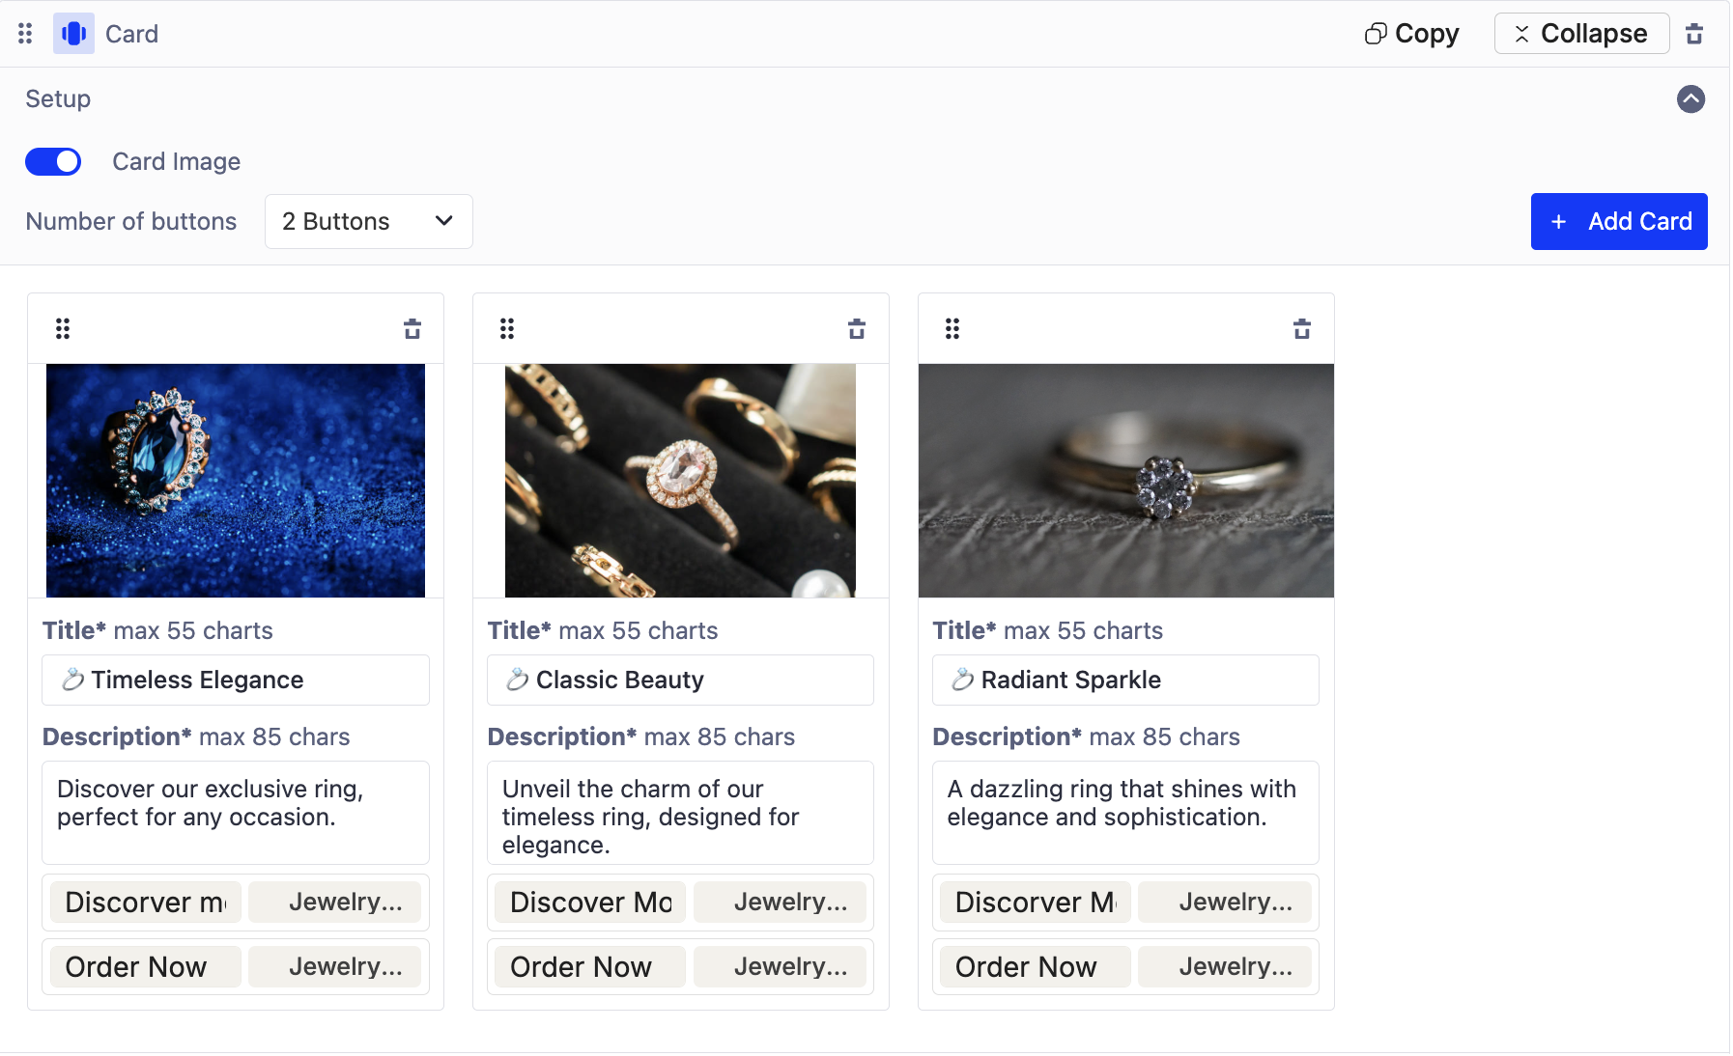Grab the drag handle of Radiant Sparkle card
This screenshot has height=1056, width=1733.
(952, 329)
